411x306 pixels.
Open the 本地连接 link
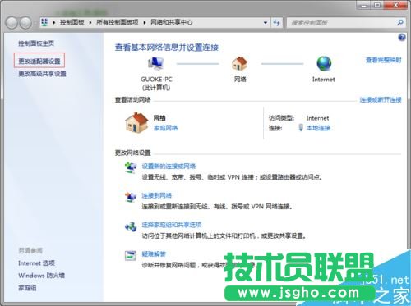318,128
